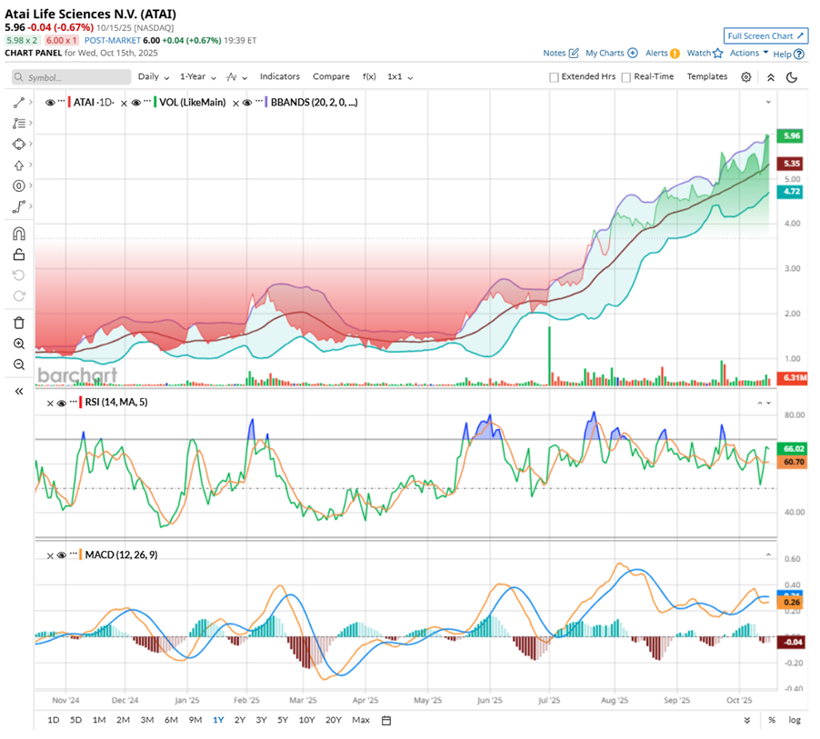Enable the Extended Hrs checkbox
820x739 pixels.
click(x=554, y=77)
